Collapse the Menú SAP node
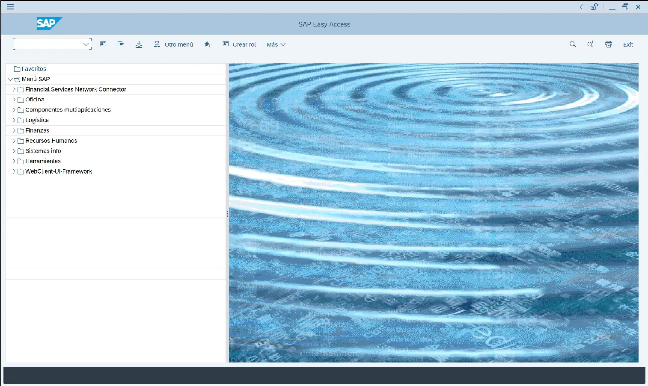The image size is (648, 386). pos(10,79)
